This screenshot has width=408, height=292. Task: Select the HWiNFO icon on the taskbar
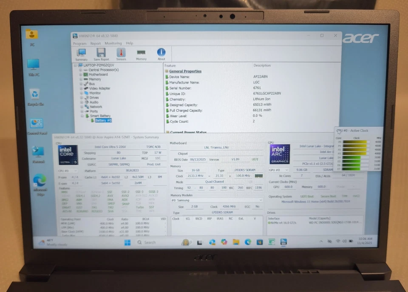pos(283,242)
